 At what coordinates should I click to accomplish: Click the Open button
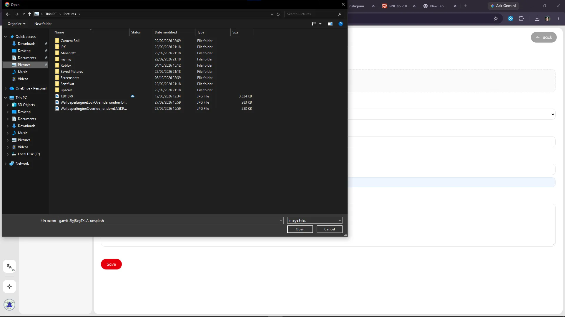click(300, 229)
